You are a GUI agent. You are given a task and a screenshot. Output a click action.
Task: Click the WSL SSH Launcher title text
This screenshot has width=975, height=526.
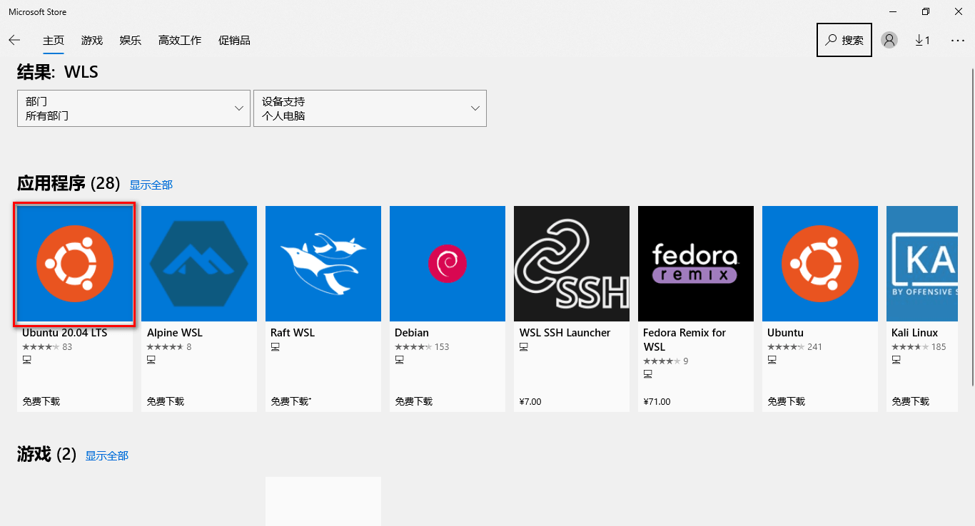[x=565, y=333]
